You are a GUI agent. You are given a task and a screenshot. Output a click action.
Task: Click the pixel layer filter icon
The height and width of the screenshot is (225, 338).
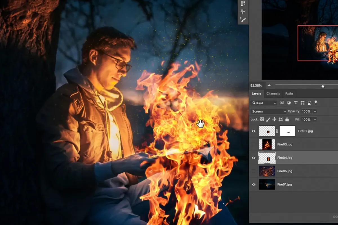pyautogui.click(x=282, y=103)
